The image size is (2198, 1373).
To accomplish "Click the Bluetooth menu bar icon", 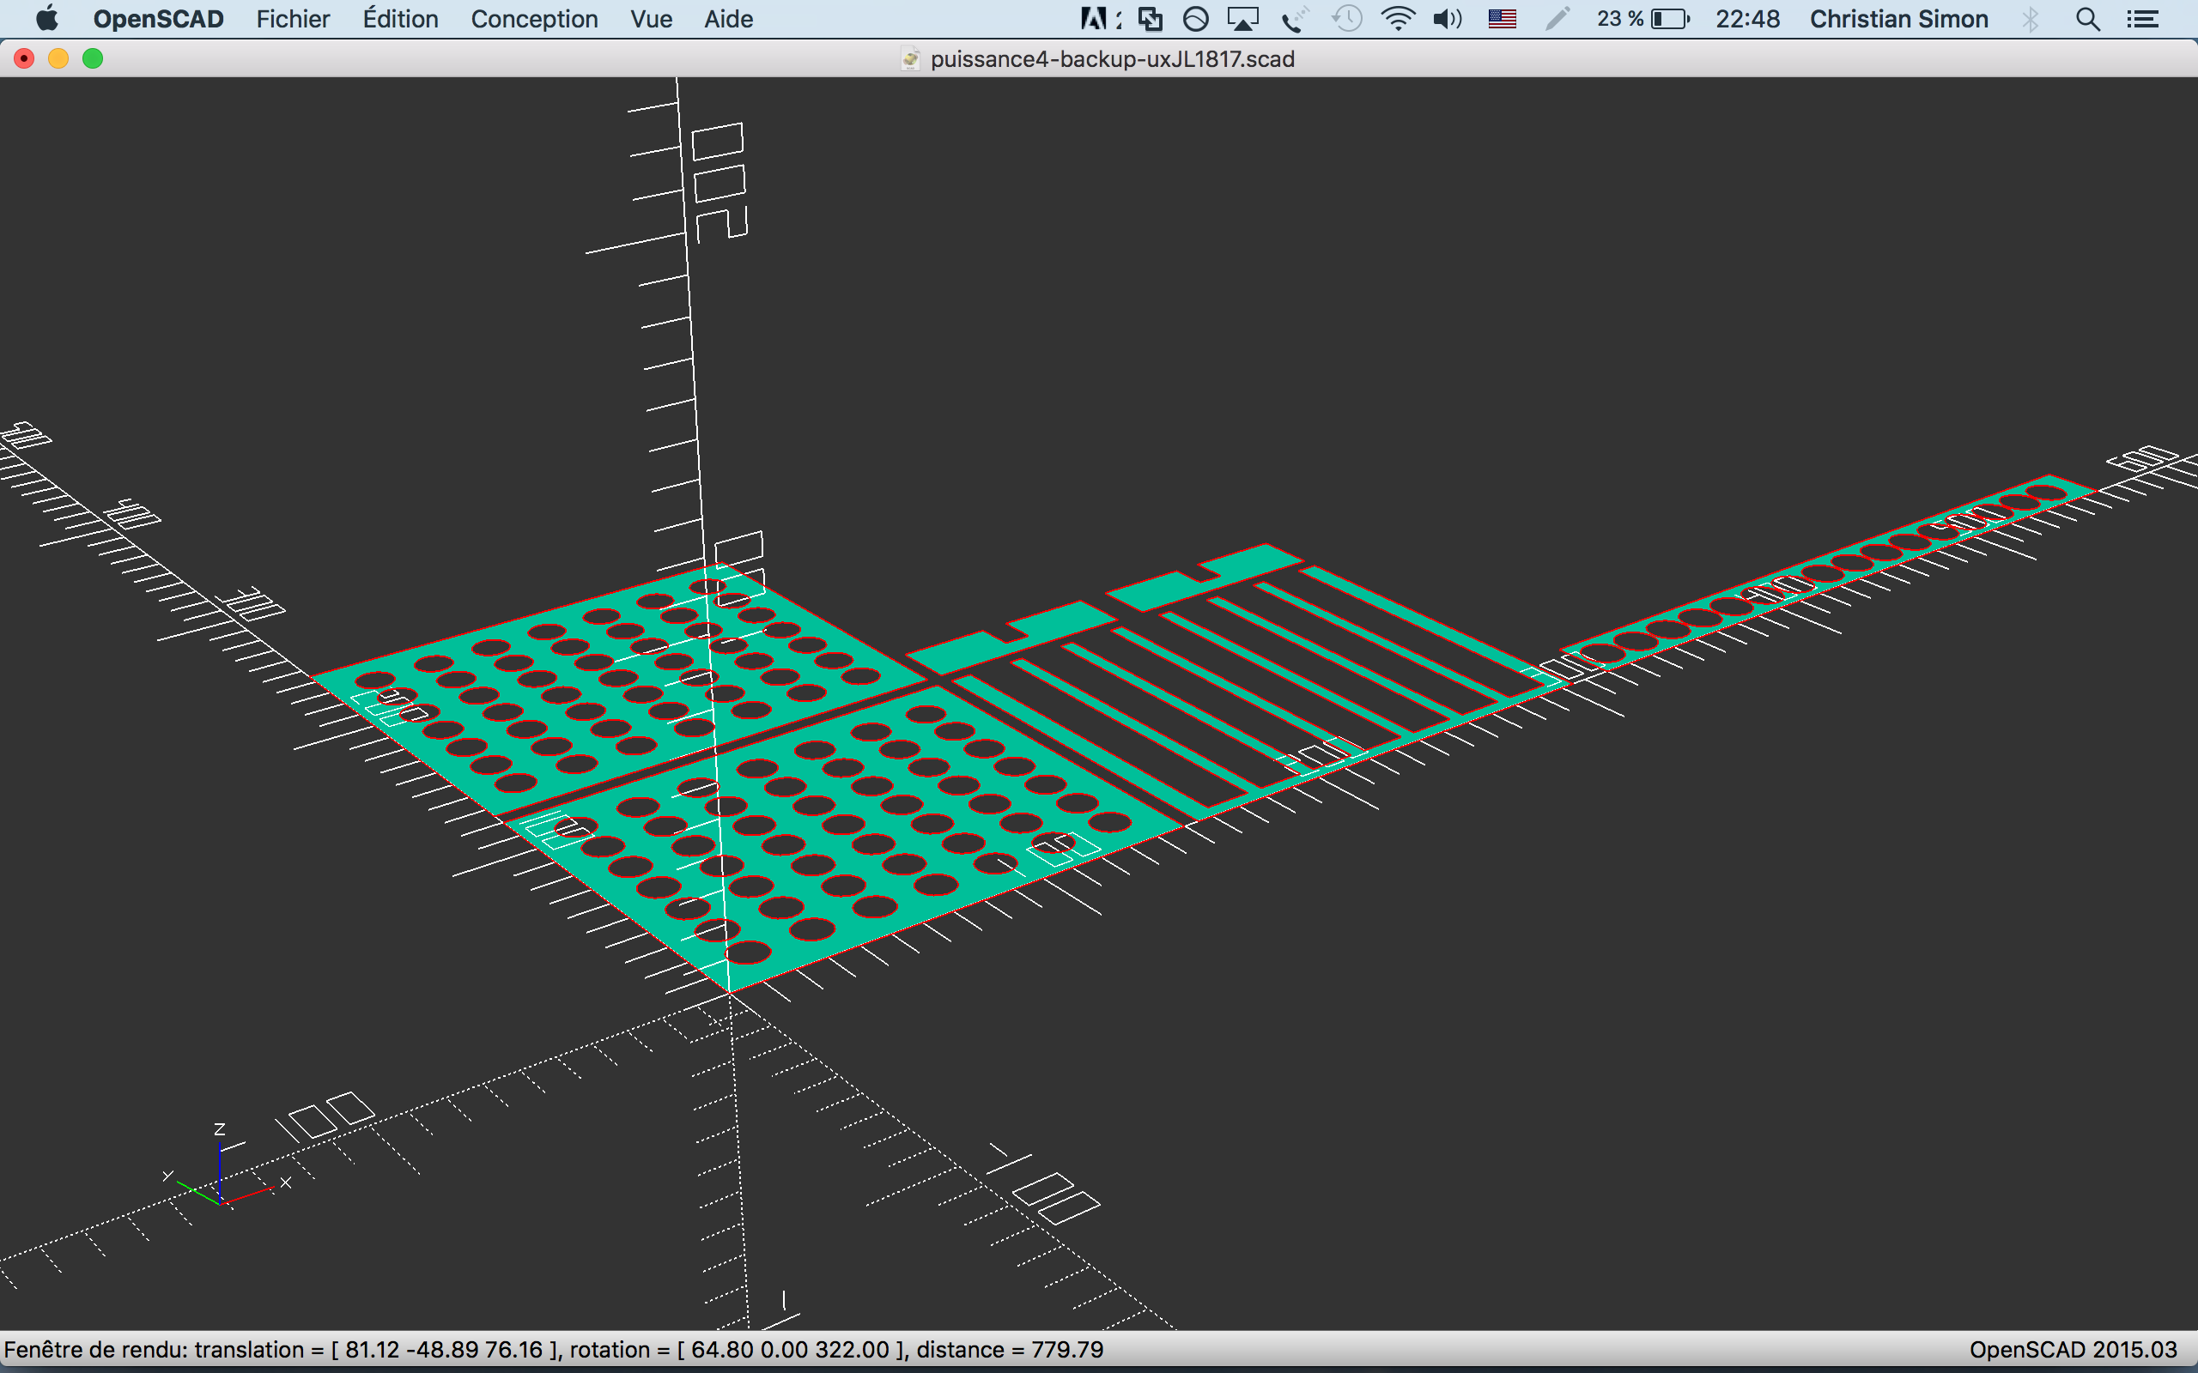I will (2031, 19).
